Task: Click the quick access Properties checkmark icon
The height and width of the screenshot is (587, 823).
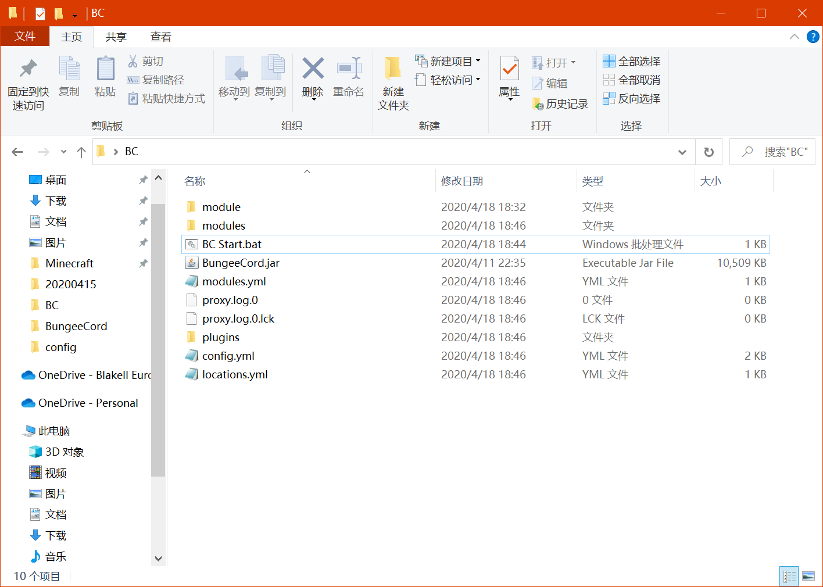Action: click(x=40, y=13)
